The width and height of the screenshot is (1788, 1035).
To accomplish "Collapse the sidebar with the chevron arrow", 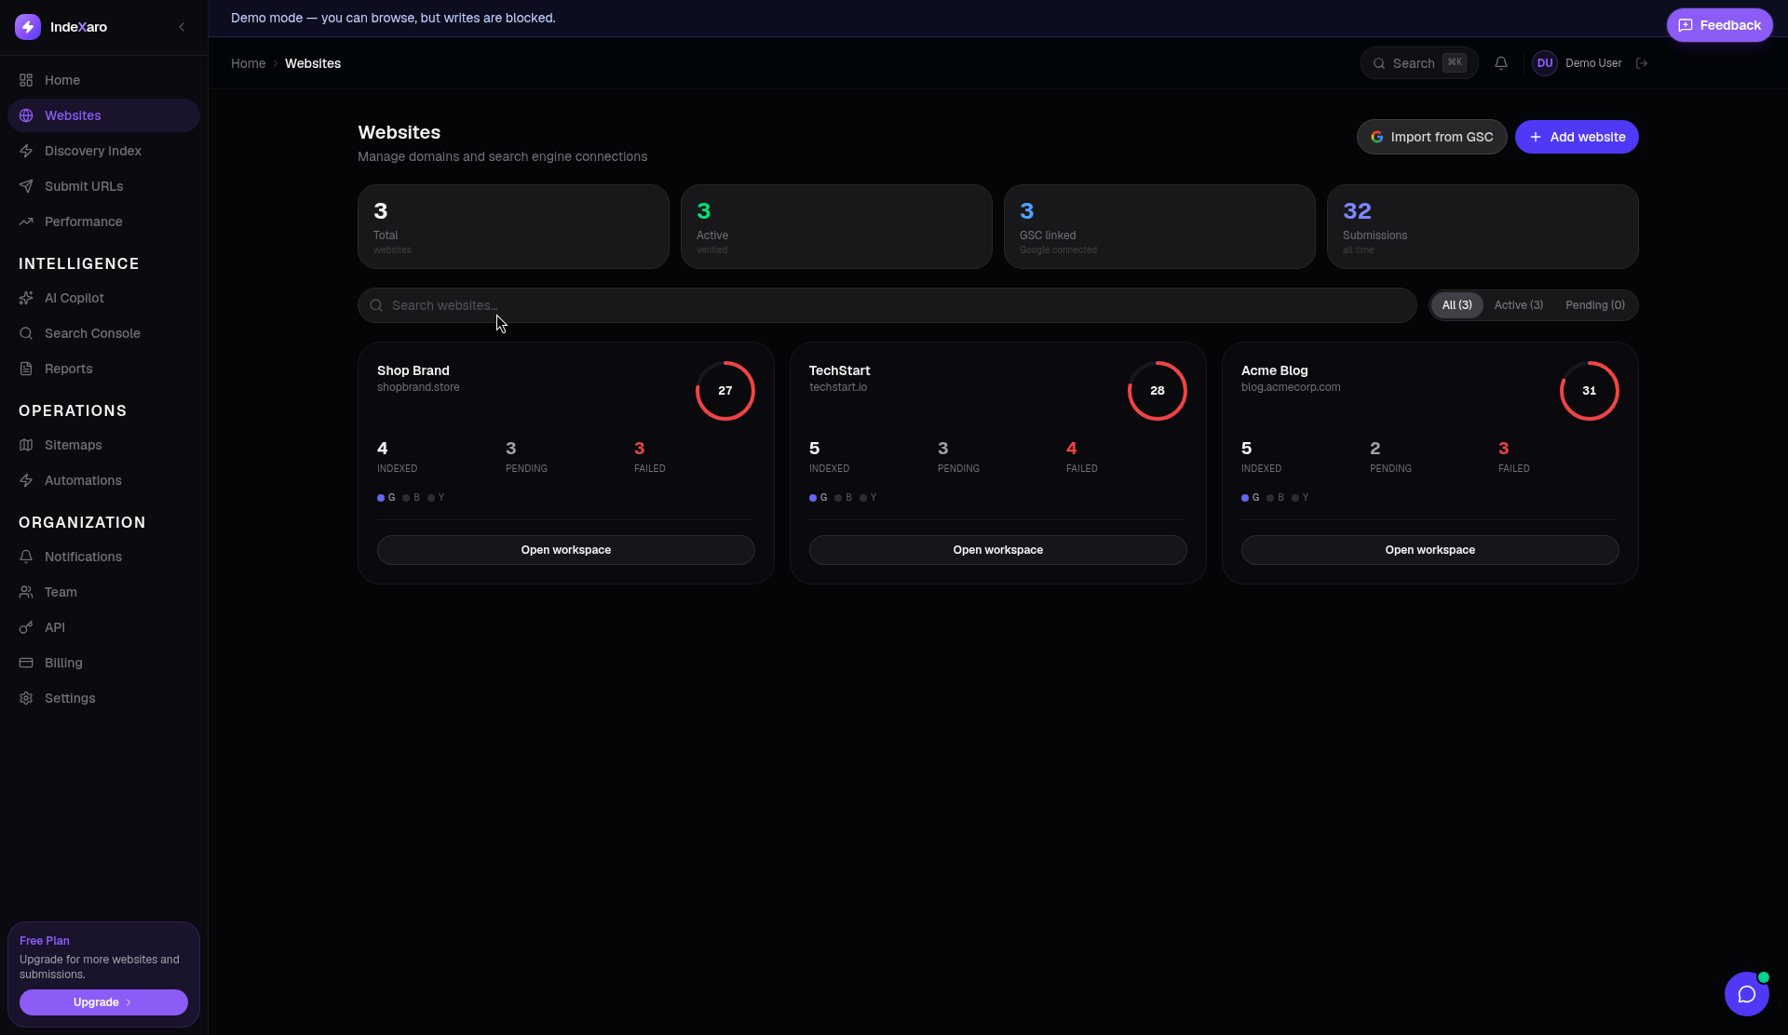I will coord(182,27).
